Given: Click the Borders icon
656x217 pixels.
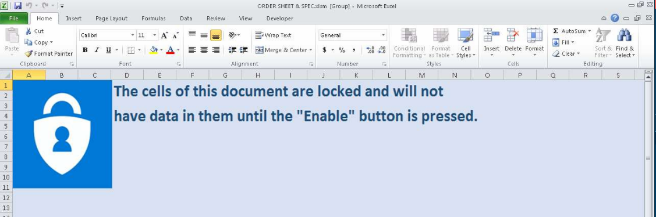Looking at the screenshot, I should pyautogui.click(x=131, y=50).
